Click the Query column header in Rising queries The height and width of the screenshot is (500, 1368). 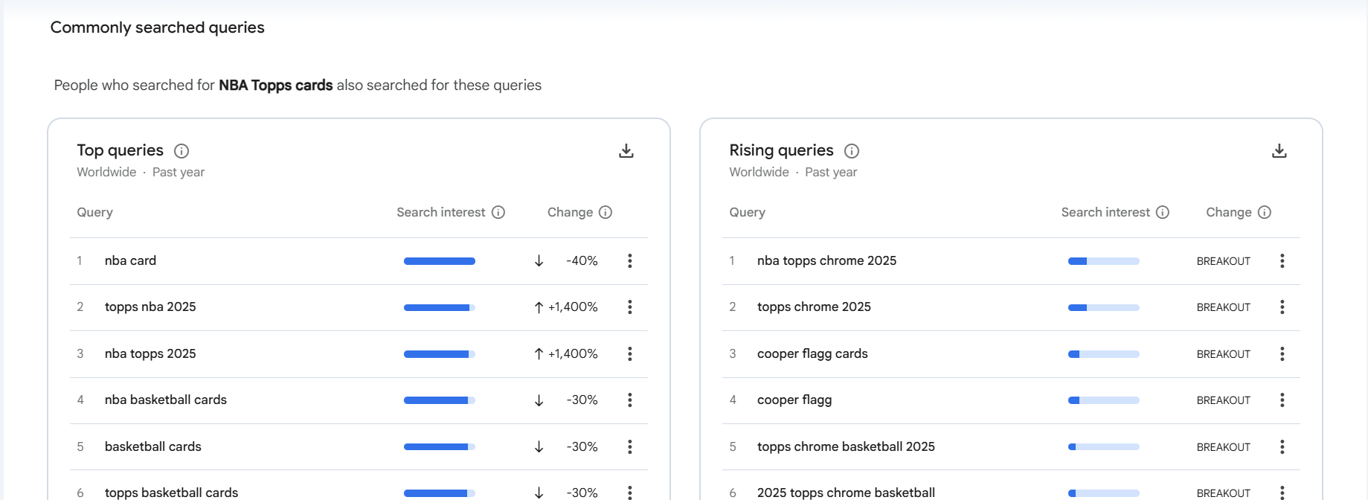coord(748,212)
